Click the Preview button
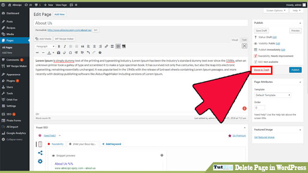 295,31
